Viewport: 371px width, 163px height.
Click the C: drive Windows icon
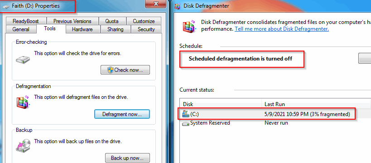[186, 114]
